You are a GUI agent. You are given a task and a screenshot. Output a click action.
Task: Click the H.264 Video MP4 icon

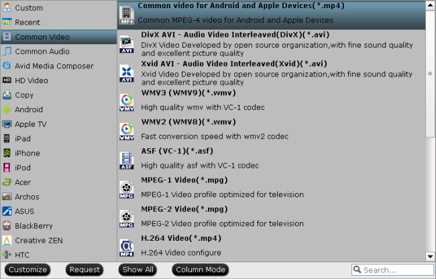[x=127, y=247]
